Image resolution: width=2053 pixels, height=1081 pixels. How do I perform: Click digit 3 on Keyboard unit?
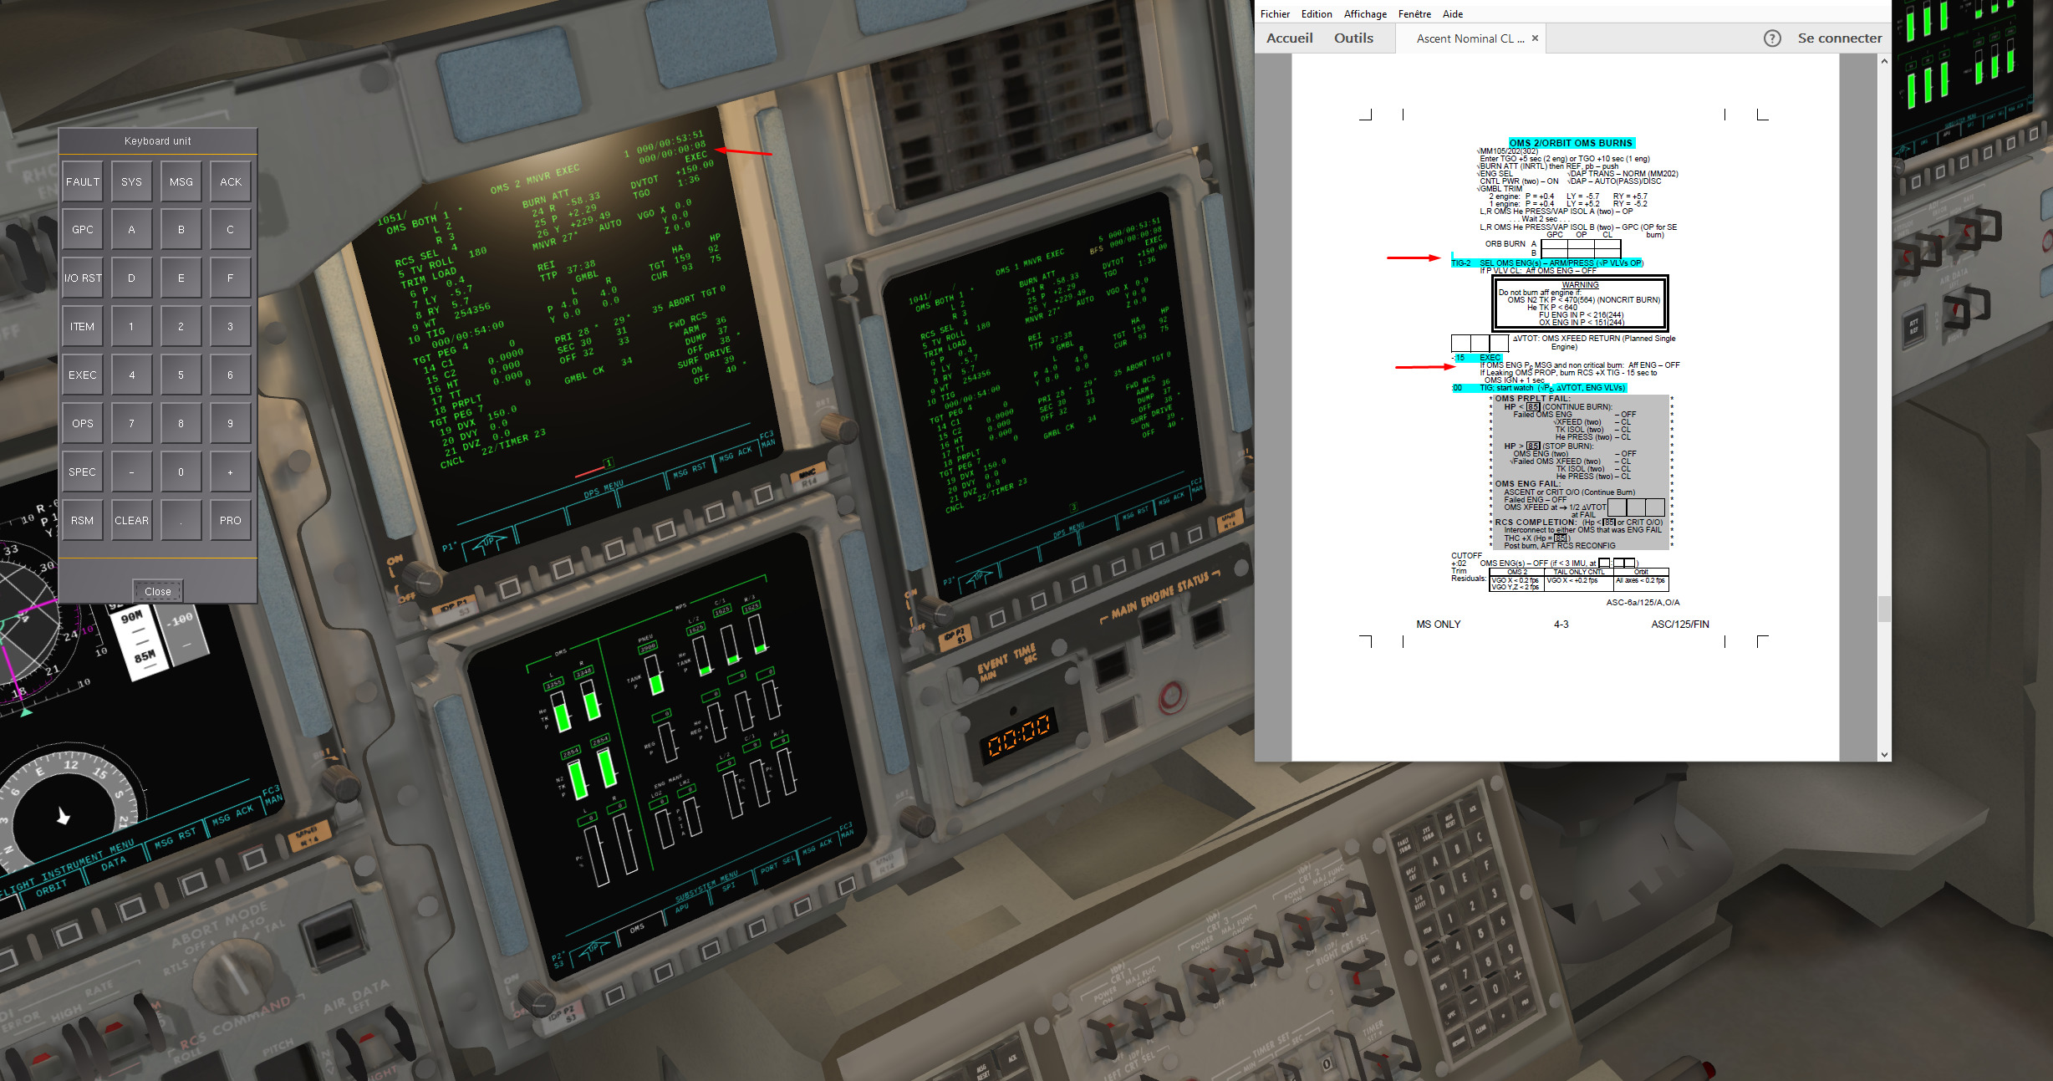(x=231, y=326)
